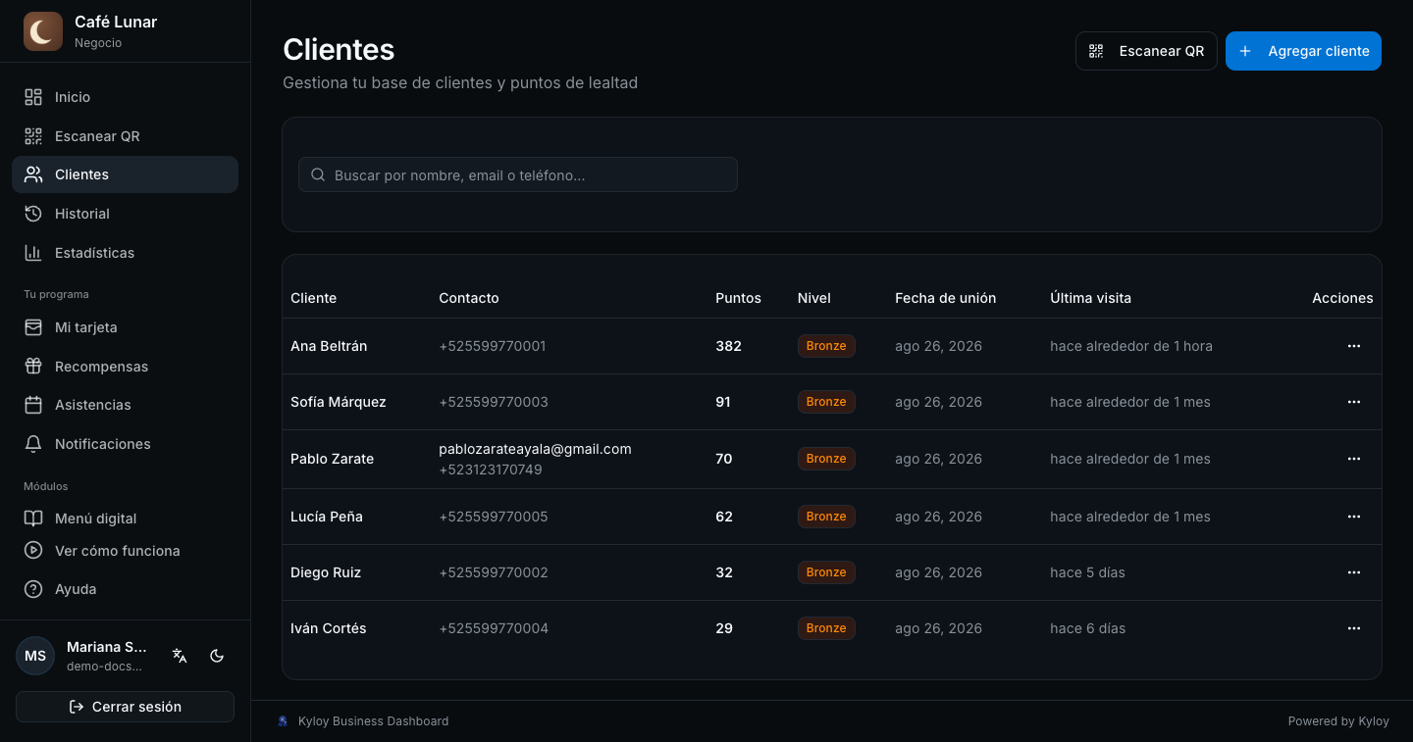
Task: Click the client name Iván Cortés
Action: (329, 628)
